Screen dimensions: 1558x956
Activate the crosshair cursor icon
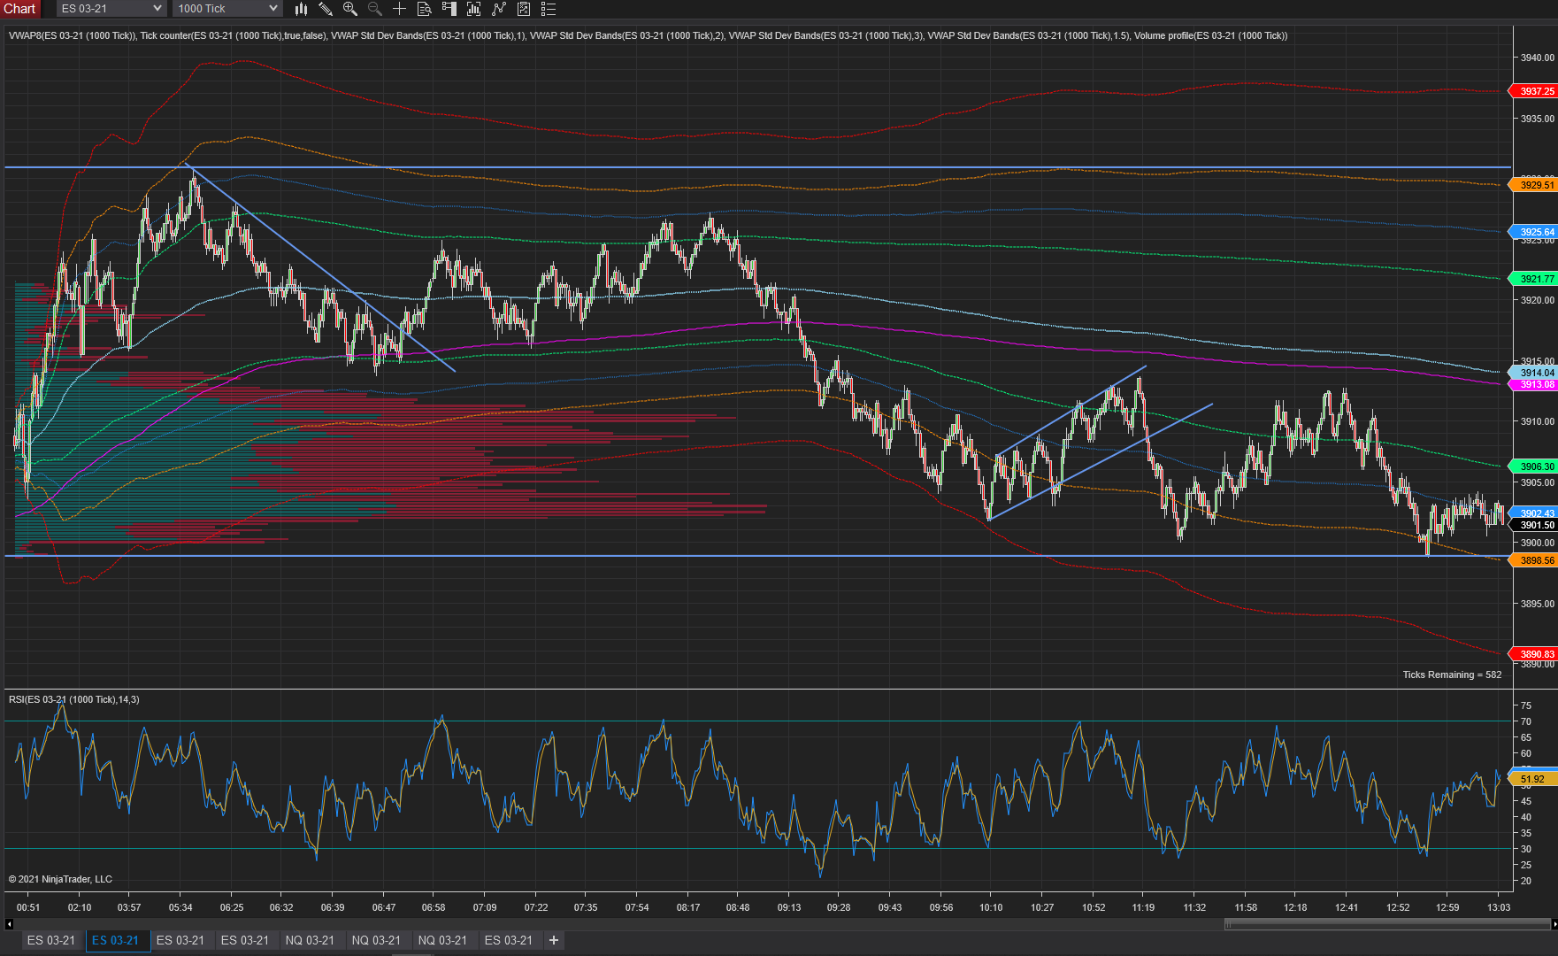(x=400, y=9)
